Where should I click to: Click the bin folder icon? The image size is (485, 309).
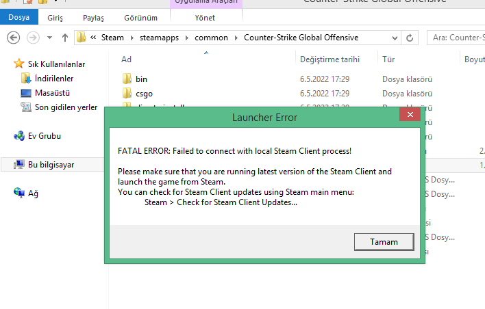coord(127,79)
